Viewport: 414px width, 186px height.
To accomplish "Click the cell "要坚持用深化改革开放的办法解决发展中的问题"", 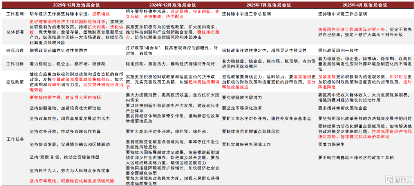I will click(x=365, y=118).
